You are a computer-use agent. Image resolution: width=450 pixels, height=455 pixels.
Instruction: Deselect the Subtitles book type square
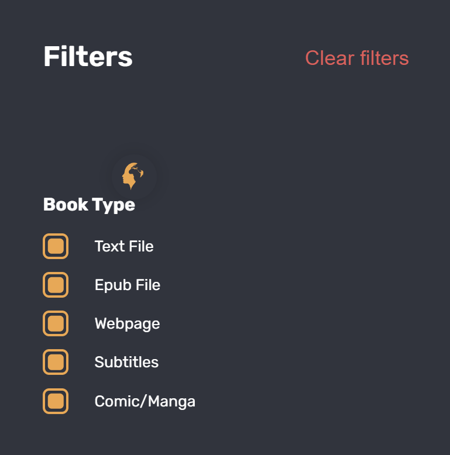coord(56,362)
